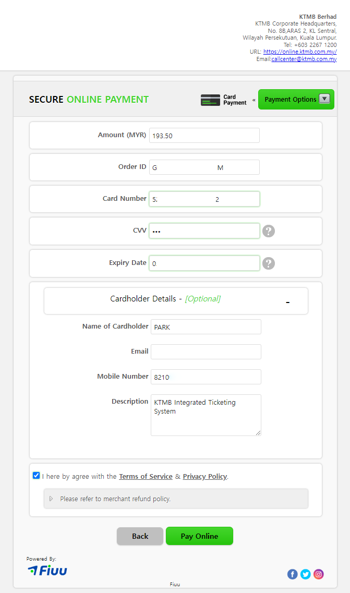Open the Terms of Service link
The image size is (350, 593).
(x=146, y=477)
